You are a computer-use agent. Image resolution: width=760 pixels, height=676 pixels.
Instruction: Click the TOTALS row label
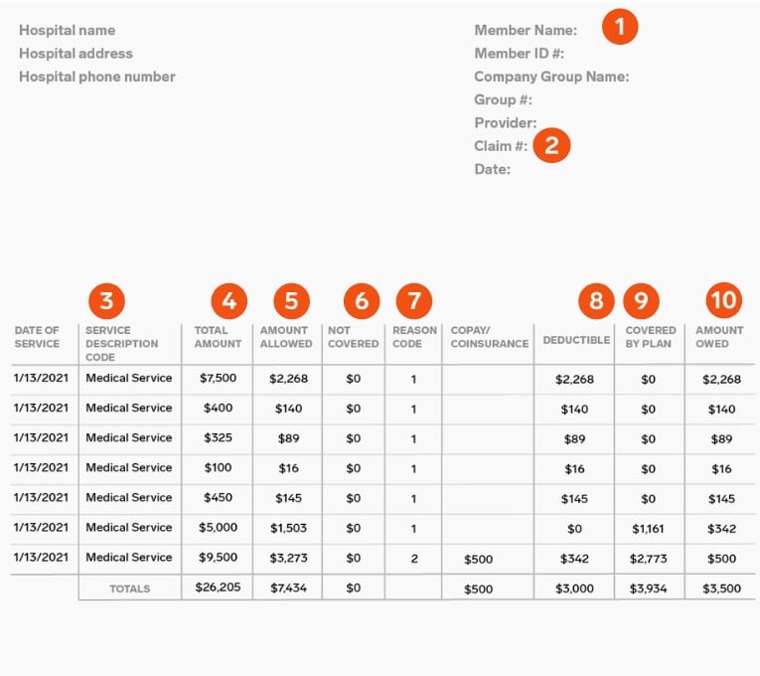tap(129, 589)
